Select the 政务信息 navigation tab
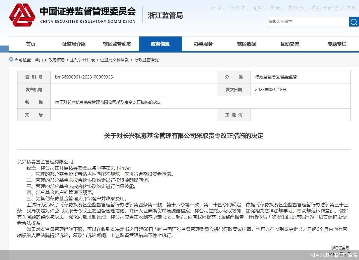This screenshot has width=359, height=260. [160, 44]
